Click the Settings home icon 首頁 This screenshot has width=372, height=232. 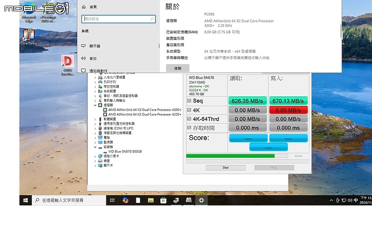(x=83, y=7)
